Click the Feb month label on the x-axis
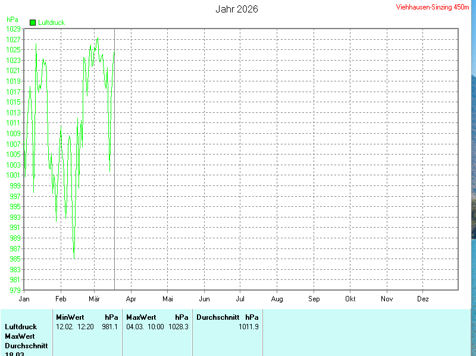Screen dimensions: 476x356 click(60, 299)
